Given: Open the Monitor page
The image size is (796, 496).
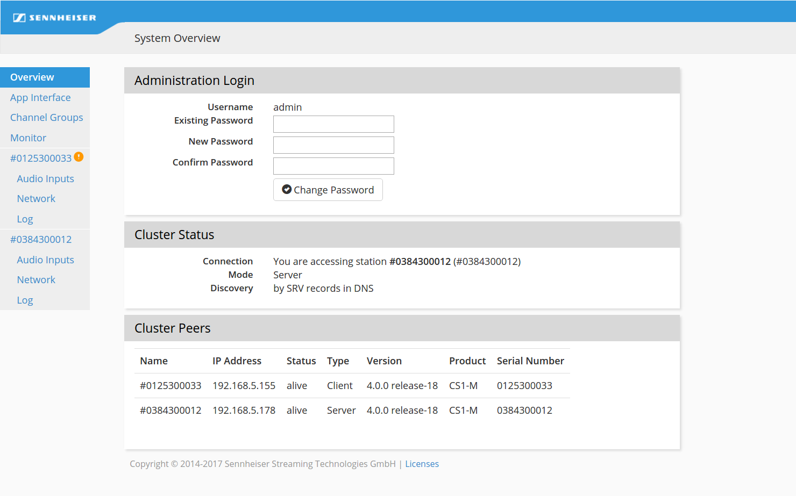Looking at the screenshot, I should point(28,138).
